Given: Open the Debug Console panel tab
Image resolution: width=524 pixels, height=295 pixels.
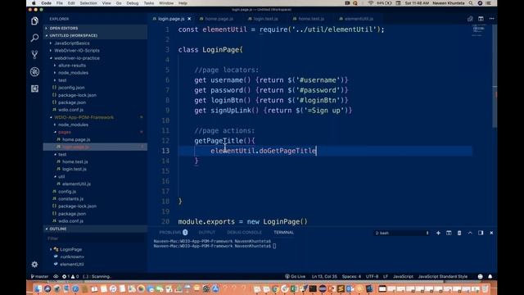Looking at the screenshot, I should pyautogui.click(x=244, y=232).
